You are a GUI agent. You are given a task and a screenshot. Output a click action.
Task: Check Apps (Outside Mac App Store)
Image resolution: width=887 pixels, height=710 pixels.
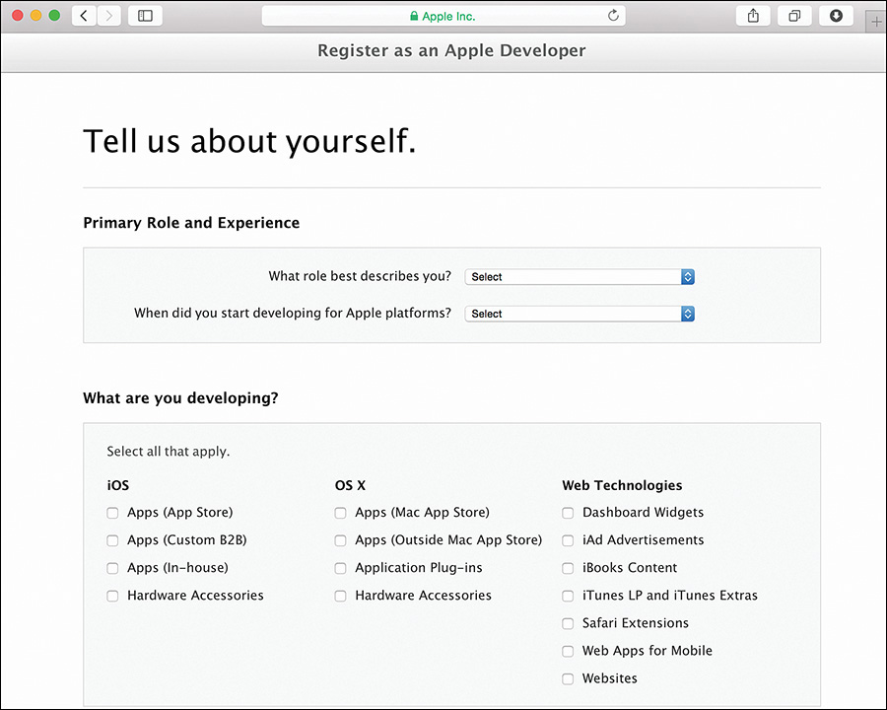point(340,540)
